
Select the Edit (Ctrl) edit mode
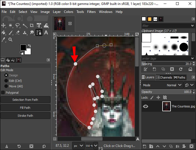pos(6,81)
